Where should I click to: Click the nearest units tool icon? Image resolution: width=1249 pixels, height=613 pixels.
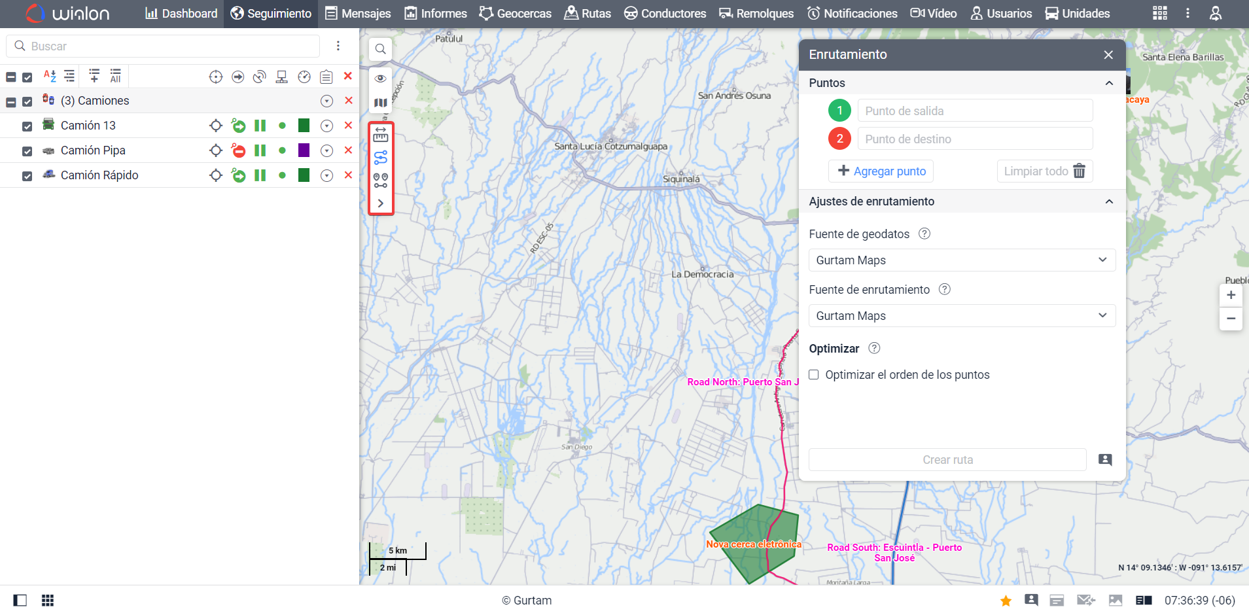click(x=380, y=181)
